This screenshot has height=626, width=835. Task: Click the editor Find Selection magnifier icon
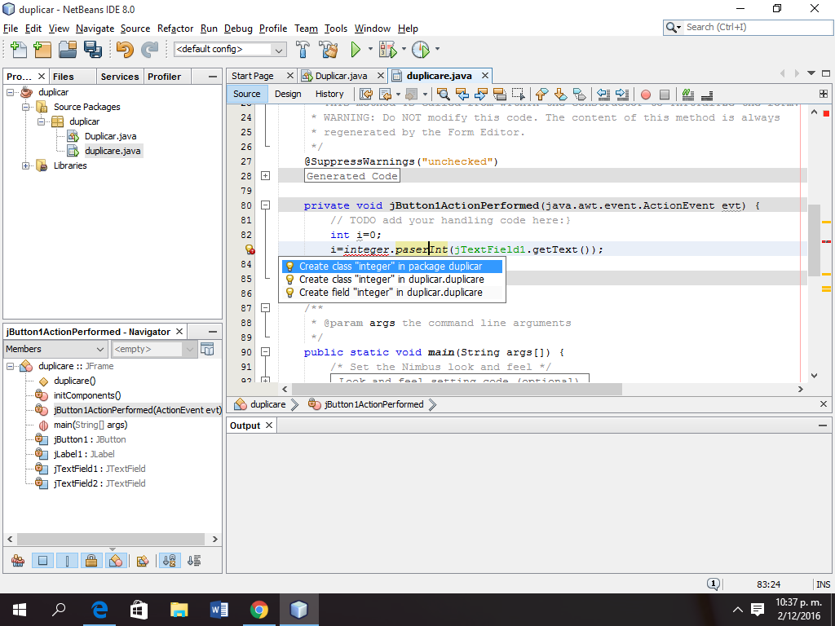click(443, 95)
